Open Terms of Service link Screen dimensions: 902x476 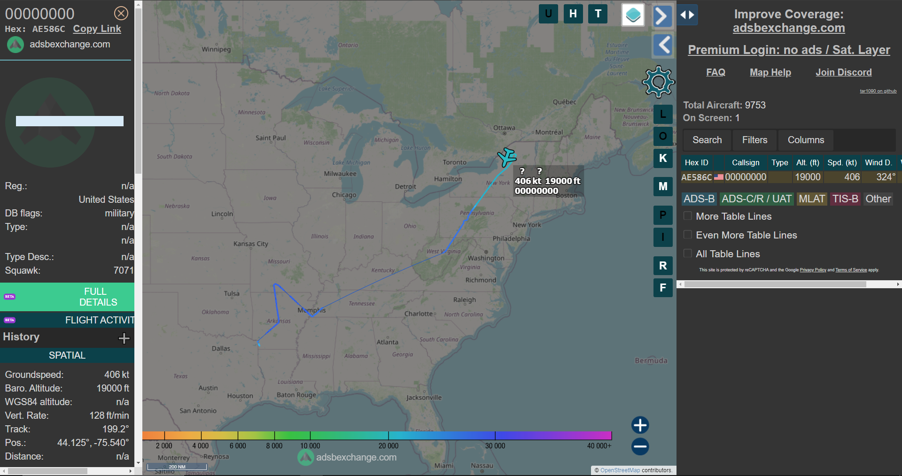point(851,270)
